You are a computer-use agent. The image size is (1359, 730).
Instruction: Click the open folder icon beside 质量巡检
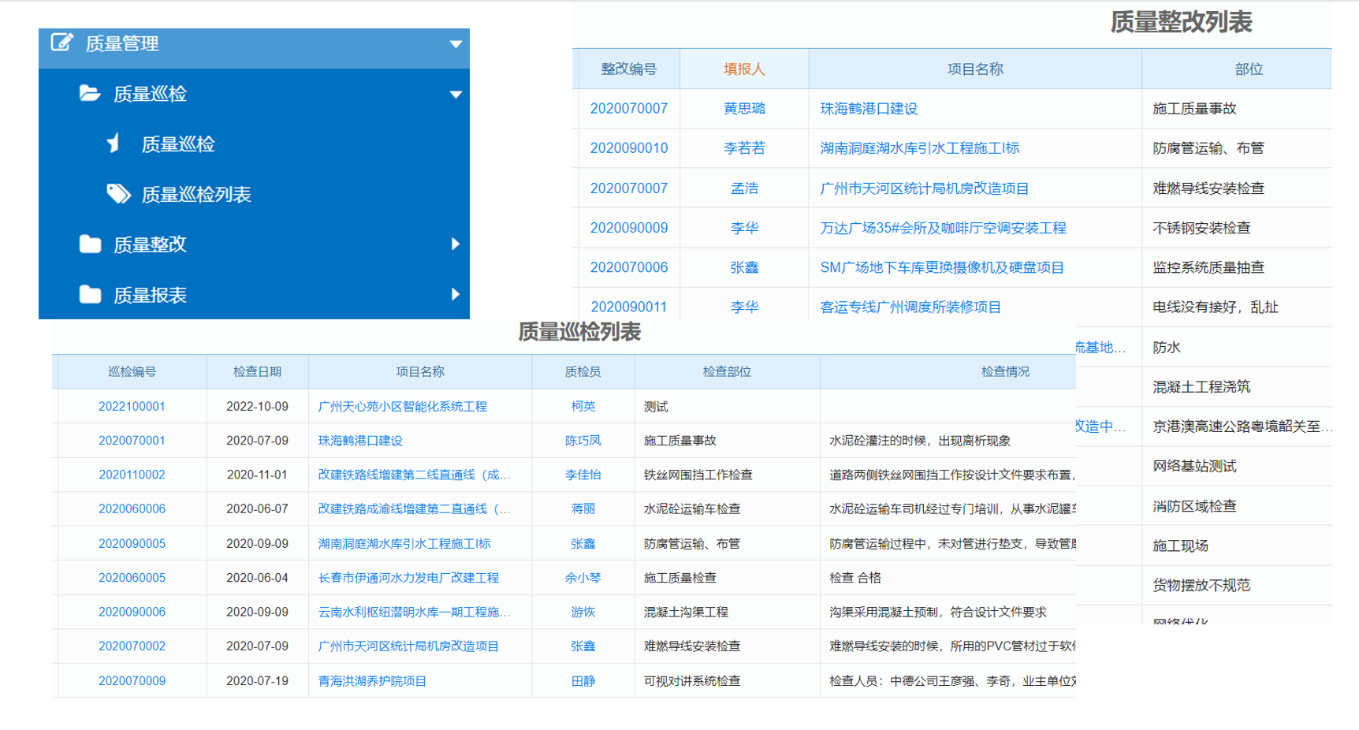90,94
